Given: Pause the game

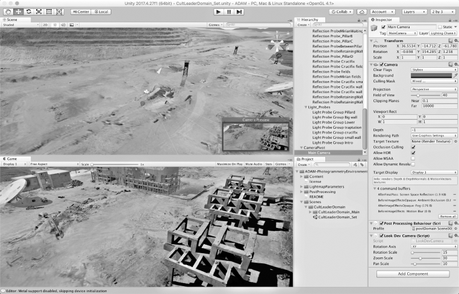Looking at the screenshot, I should tap(229, 11).
